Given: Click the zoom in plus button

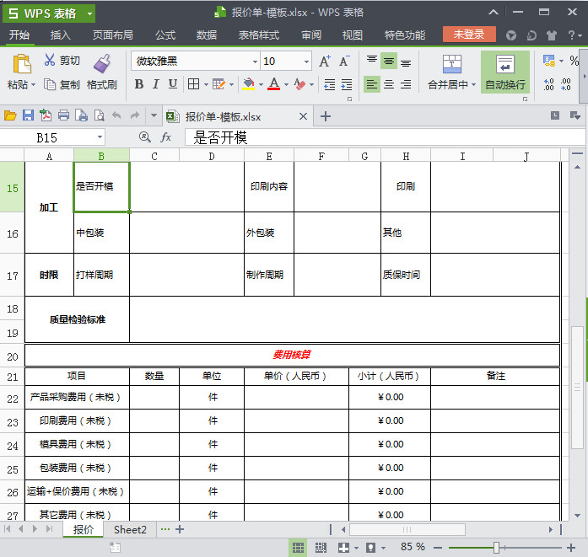Looking at the screenshot, I should (571, 548).
